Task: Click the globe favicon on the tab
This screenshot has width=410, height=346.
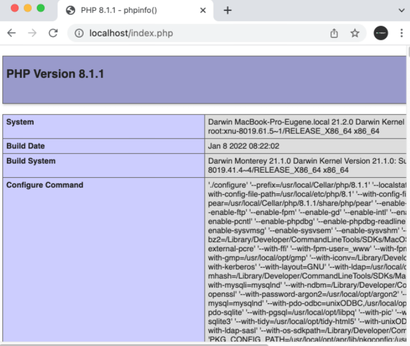Action: tap(70, 10)
